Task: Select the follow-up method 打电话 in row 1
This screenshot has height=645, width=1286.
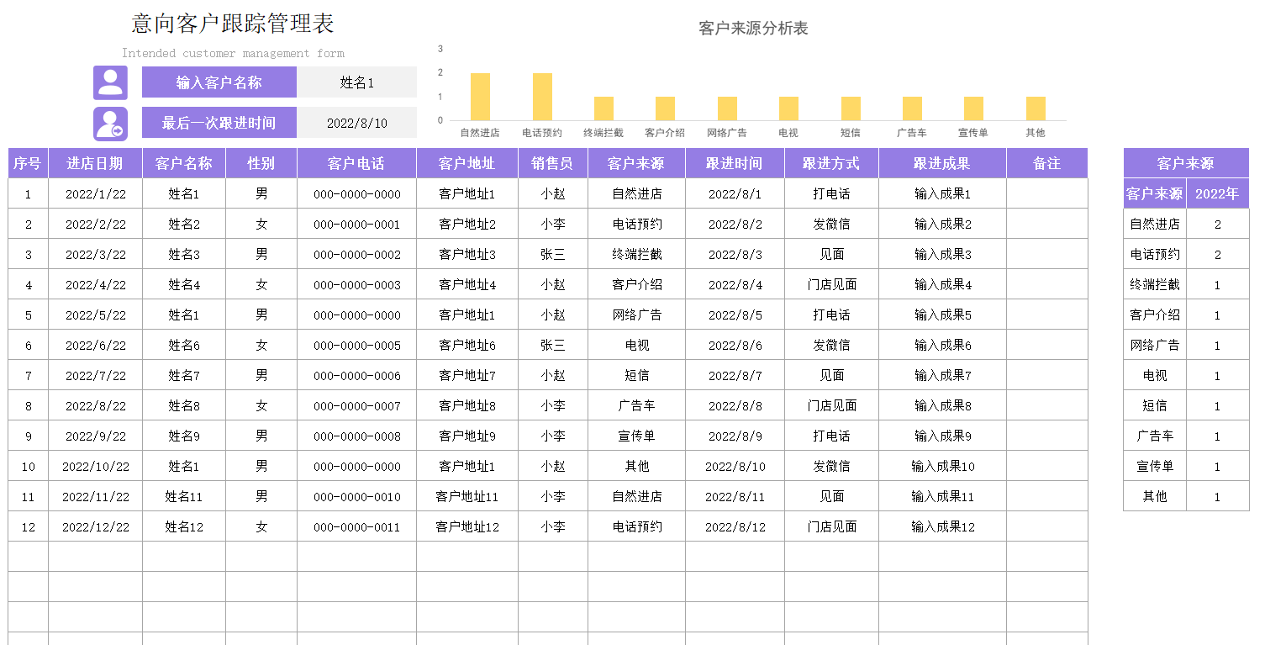Action: 831,193
